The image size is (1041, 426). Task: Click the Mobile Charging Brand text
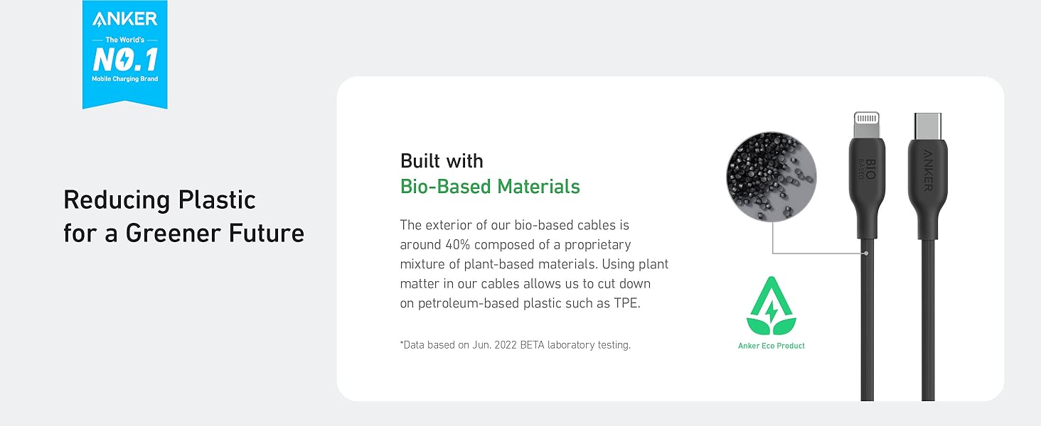click(x=125, y=79)
